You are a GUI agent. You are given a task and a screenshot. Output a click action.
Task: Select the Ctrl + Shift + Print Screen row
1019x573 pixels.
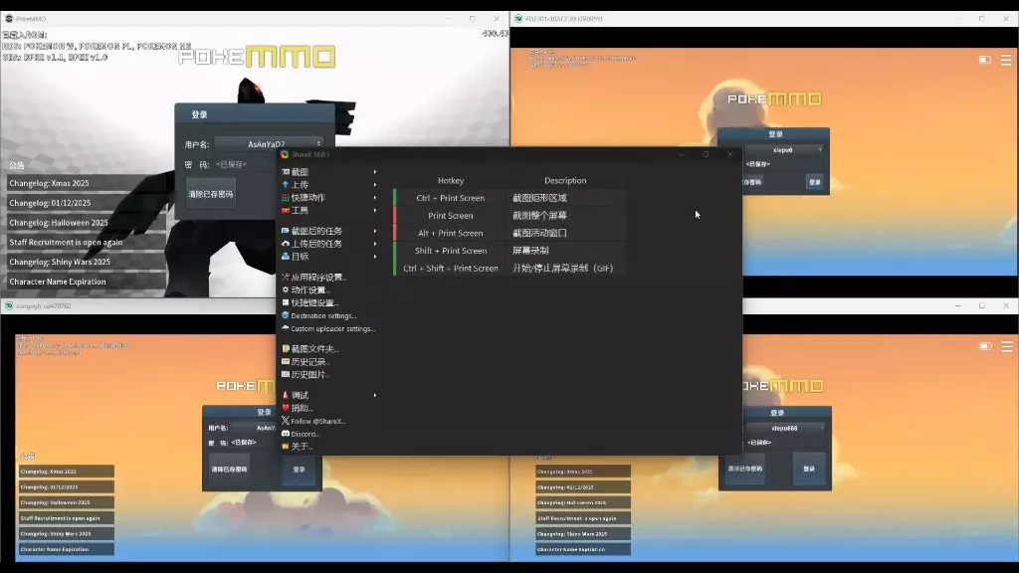510,269
